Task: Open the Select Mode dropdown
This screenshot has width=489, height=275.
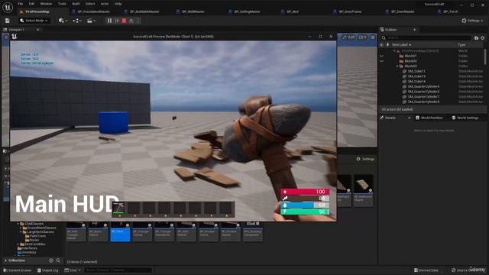Action: click(x=34, y=21)
